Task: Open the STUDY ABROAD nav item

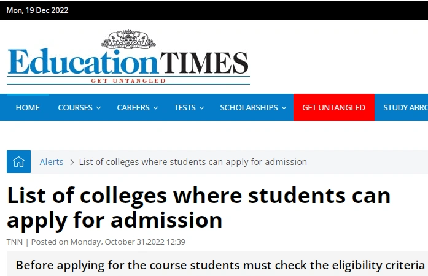Action: click(x=406, y=107)
